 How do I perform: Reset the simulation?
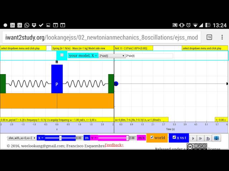[208, 138]
